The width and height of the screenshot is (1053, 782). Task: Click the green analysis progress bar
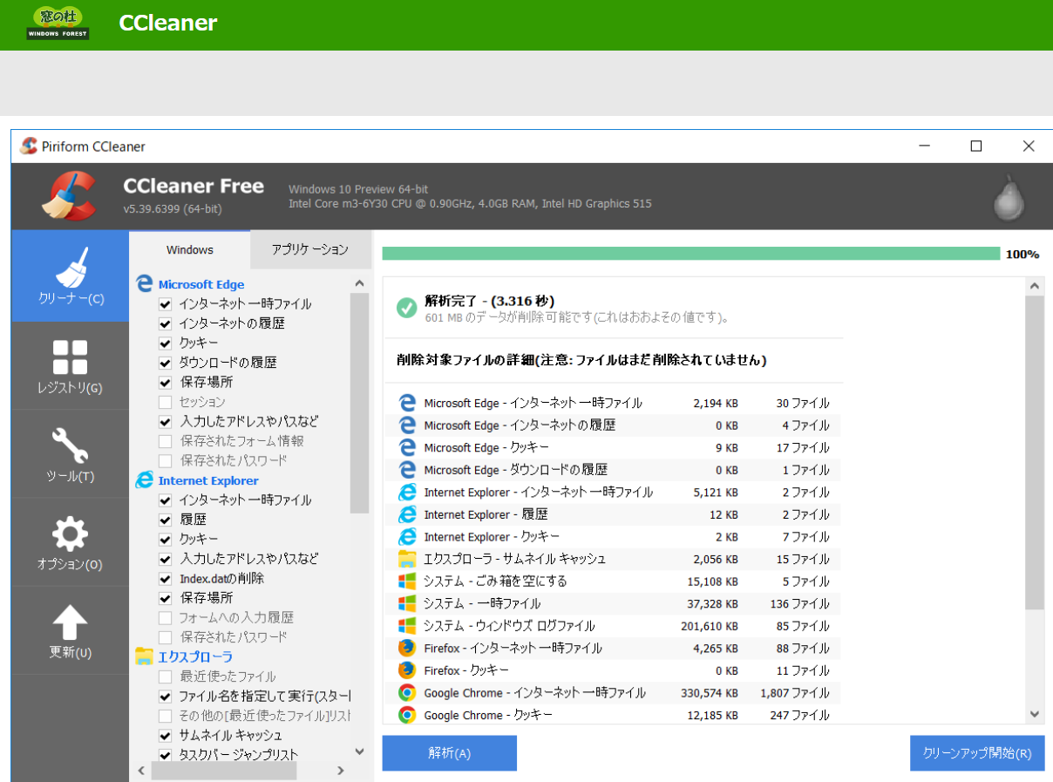(690, 254)
